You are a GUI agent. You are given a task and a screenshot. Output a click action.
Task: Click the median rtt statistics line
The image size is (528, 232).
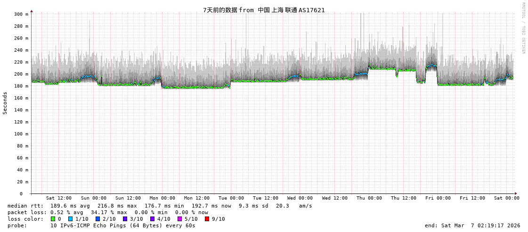pos(160,206)
